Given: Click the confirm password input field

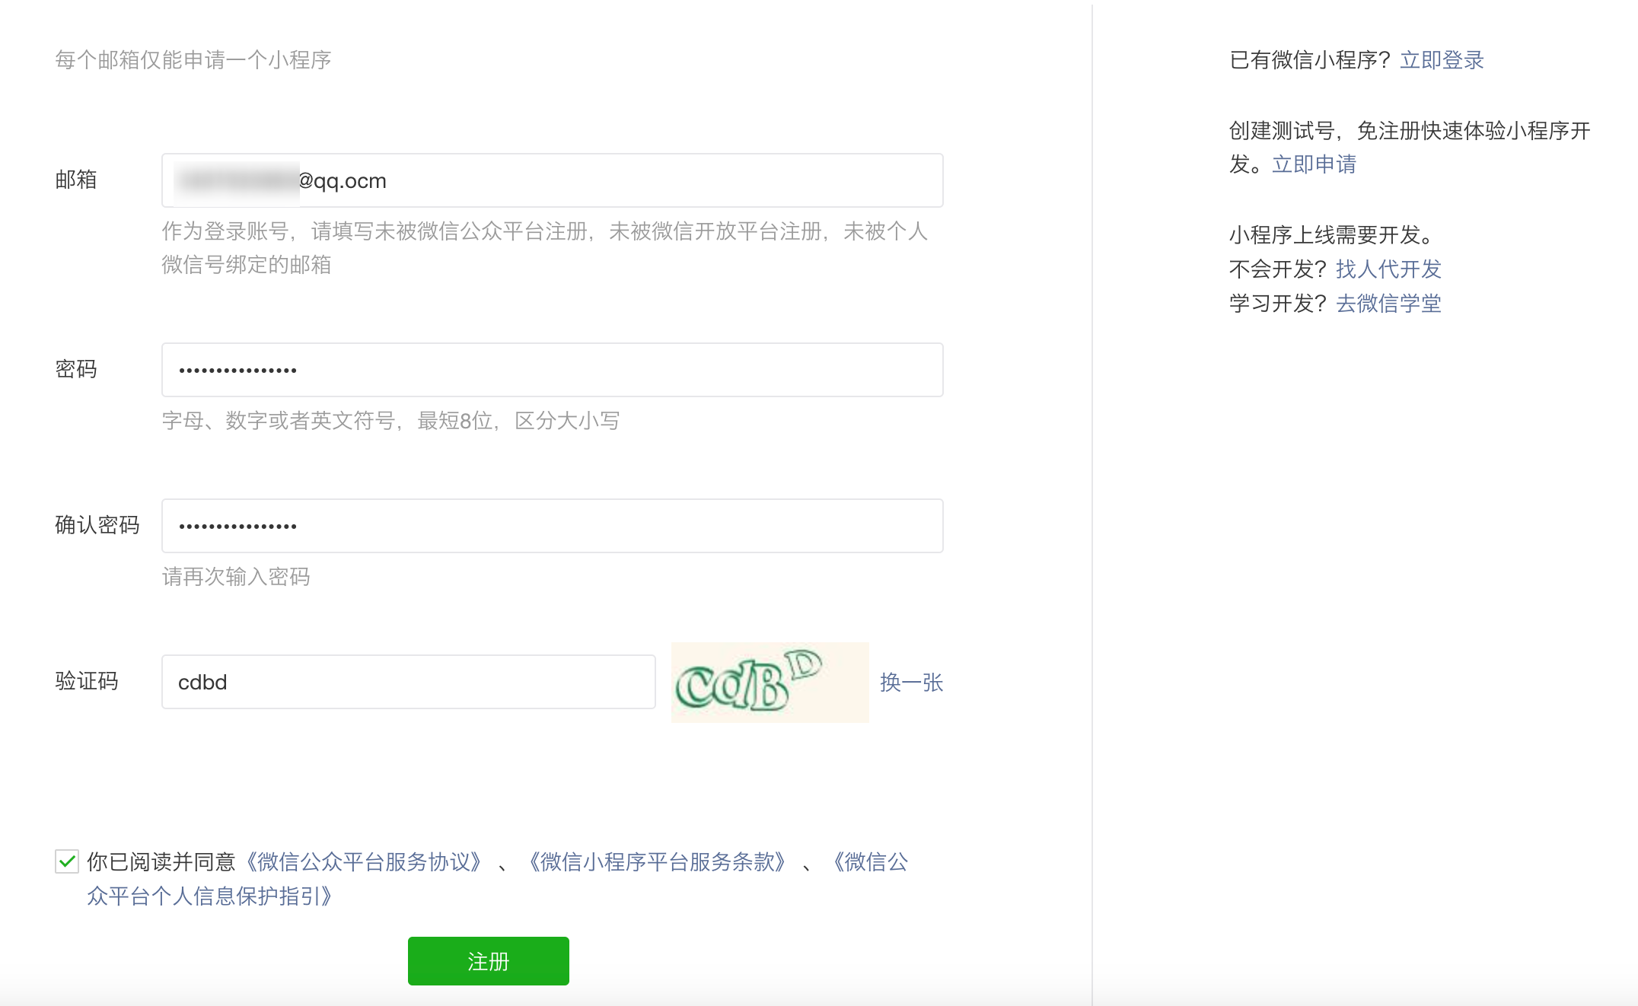Looking at the screenshot, I should coord(552,526).
